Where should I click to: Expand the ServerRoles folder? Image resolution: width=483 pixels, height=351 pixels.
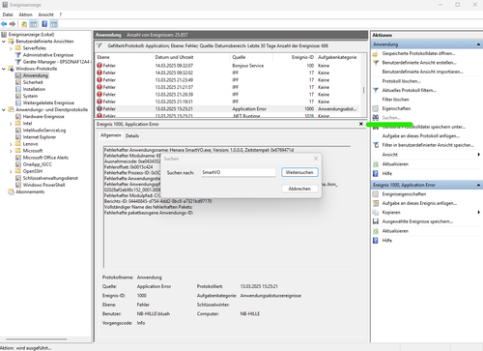pyautogui.click(x=11, y=48)
